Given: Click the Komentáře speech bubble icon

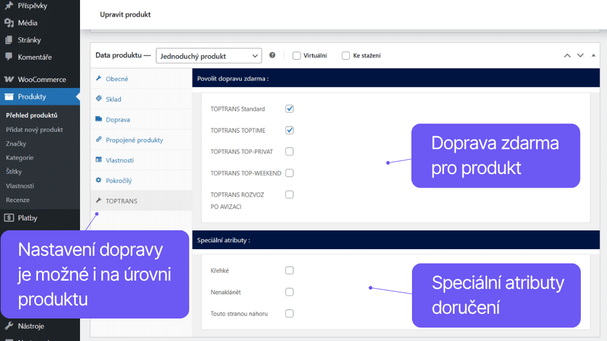Looking at the screenshot, I should point(8,57).
